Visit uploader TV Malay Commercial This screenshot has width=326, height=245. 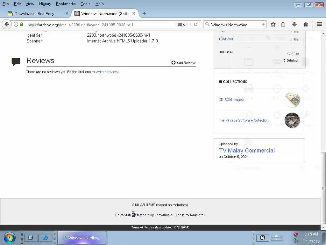click(247, 151)
